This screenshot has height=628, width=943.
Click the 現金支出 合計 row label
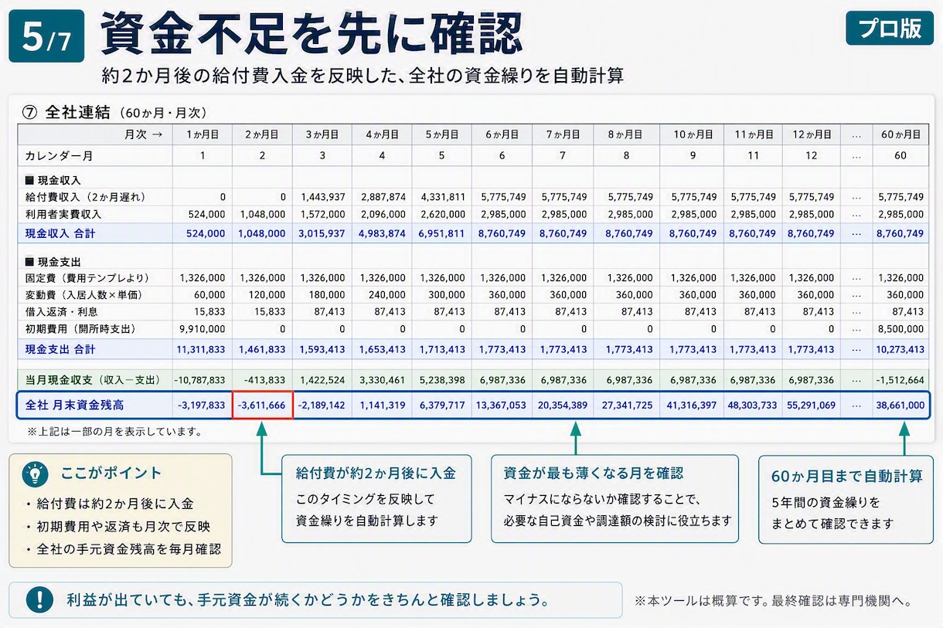[x=60, y=349]
